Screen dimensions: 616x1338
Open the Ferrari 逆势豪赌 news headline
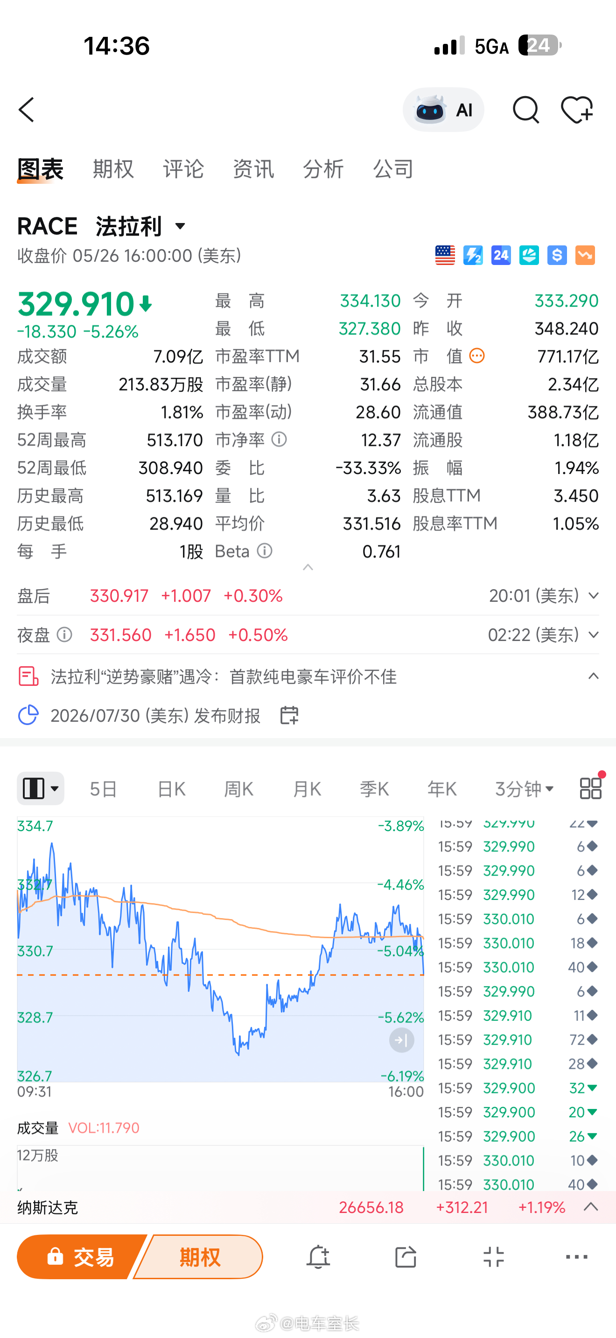224,676
